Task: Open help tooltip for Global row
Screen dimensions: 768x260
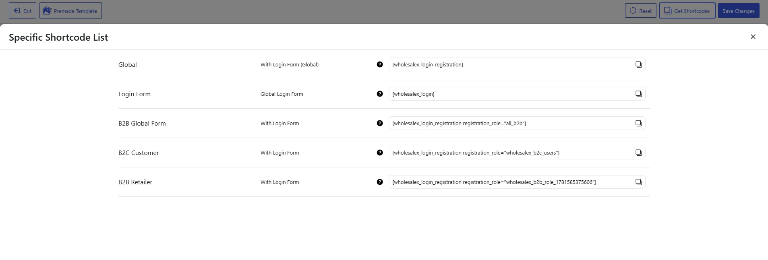Action: [x=380, y=64]
